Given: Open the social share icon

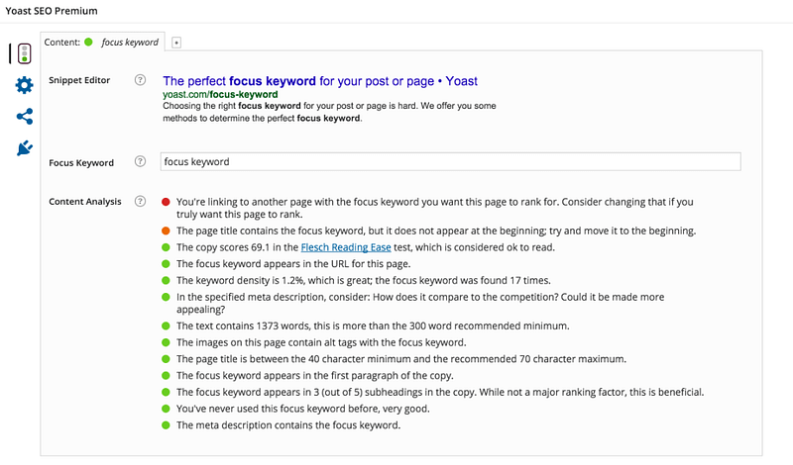Looking at the screenshot, I should pos(24,117).
